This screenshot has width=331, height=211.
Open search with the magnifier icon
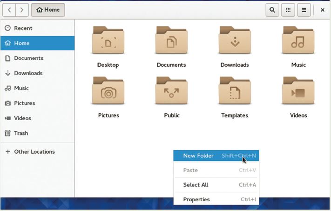[272, 10]
